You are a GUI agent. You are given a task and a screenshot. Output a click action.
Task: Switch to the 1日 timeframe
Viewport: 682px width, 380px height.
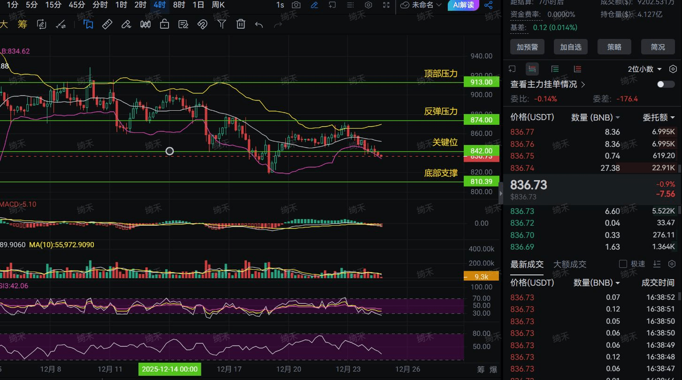198,5
